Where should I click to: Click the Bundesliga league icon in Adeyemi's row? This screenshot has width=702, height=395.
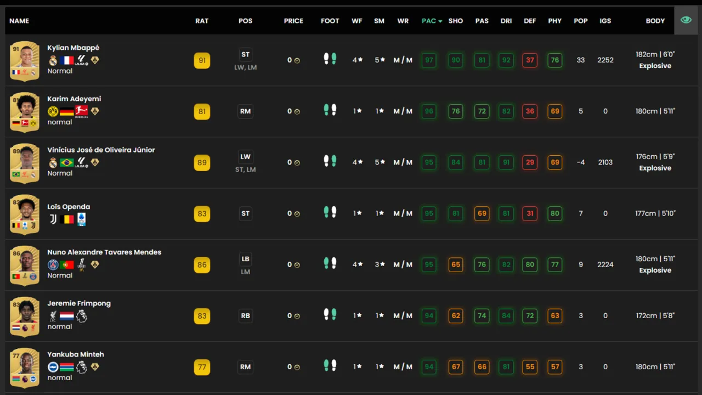[81, 111]
